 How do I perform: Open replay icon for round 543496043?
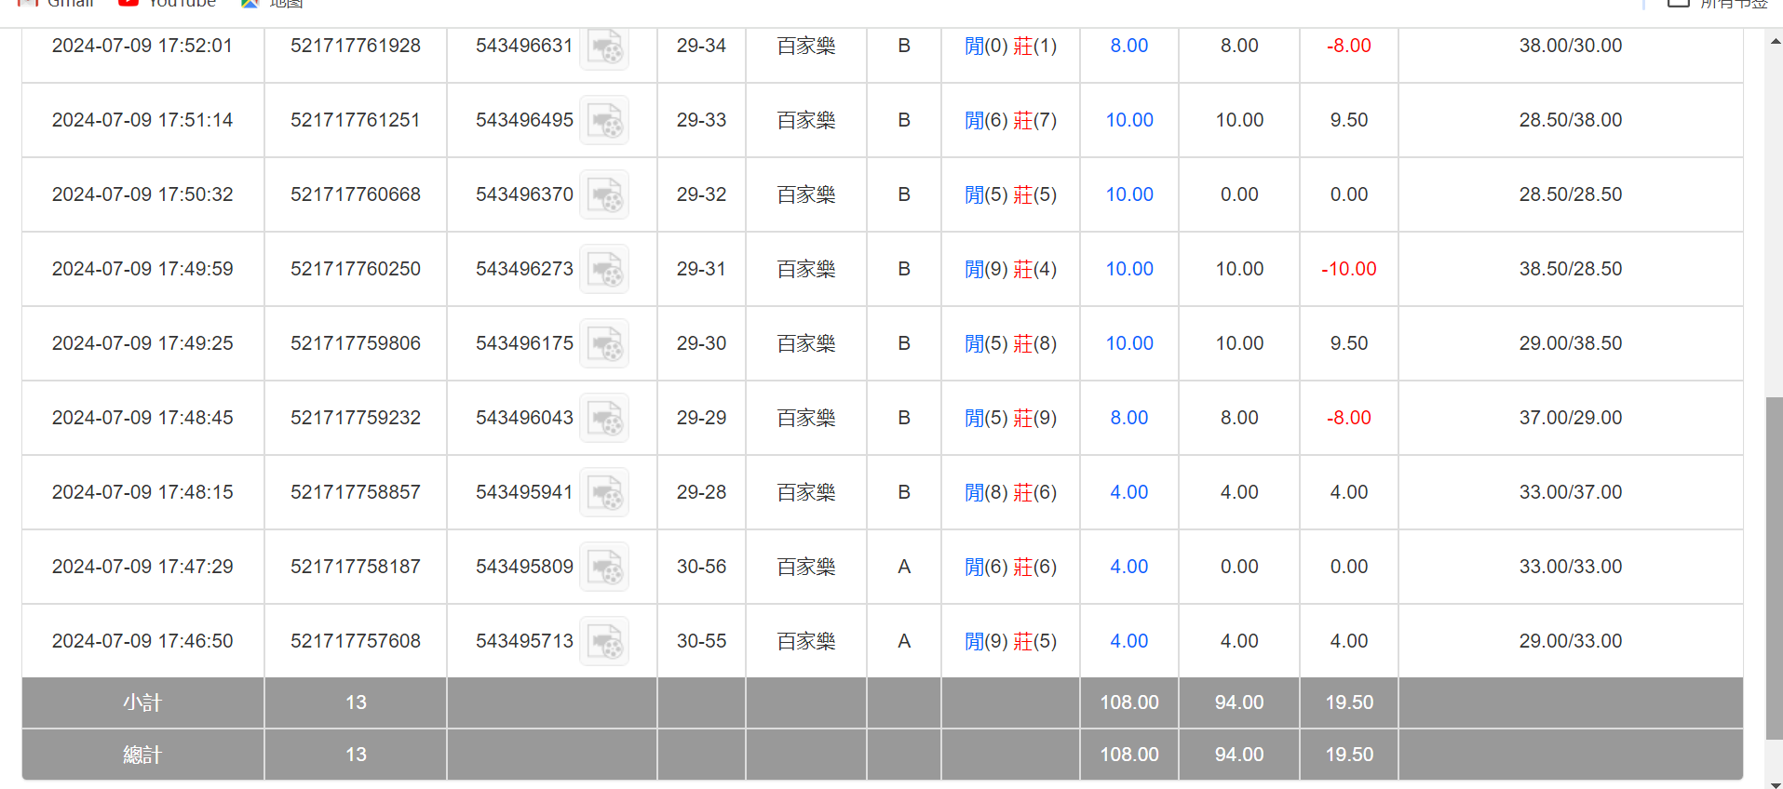[x=604, y=419]
